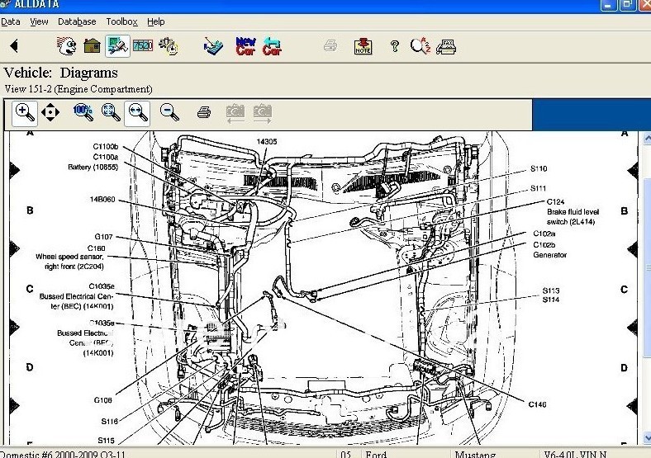Click the cartoon face mascot icon
The height and width of the screenshot is (458, 651).
pos(66,45)
